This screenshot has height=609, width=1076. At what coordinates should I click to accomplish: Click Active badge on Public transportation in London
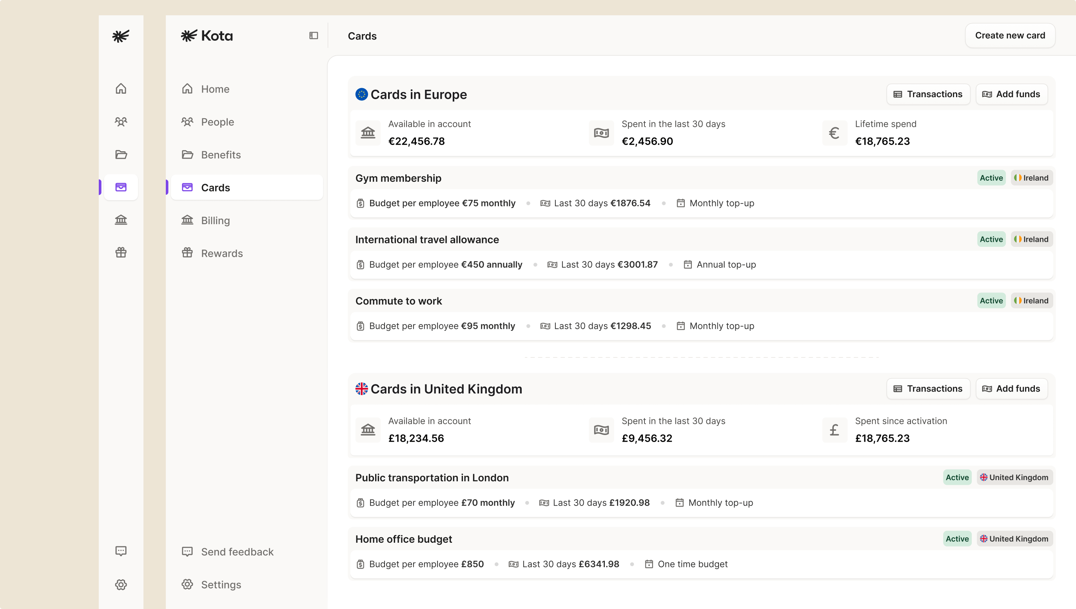click(x=957, y=477)
